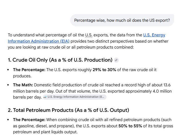Click the "2. Total Petroleum Products" heading

point(68,110)
